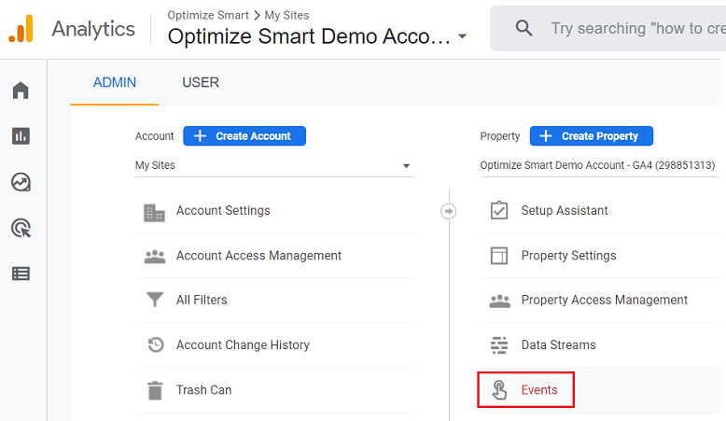
Task: Open Configure list icon in sidebar
Action: pyautogui.click(x=21, y=274)
